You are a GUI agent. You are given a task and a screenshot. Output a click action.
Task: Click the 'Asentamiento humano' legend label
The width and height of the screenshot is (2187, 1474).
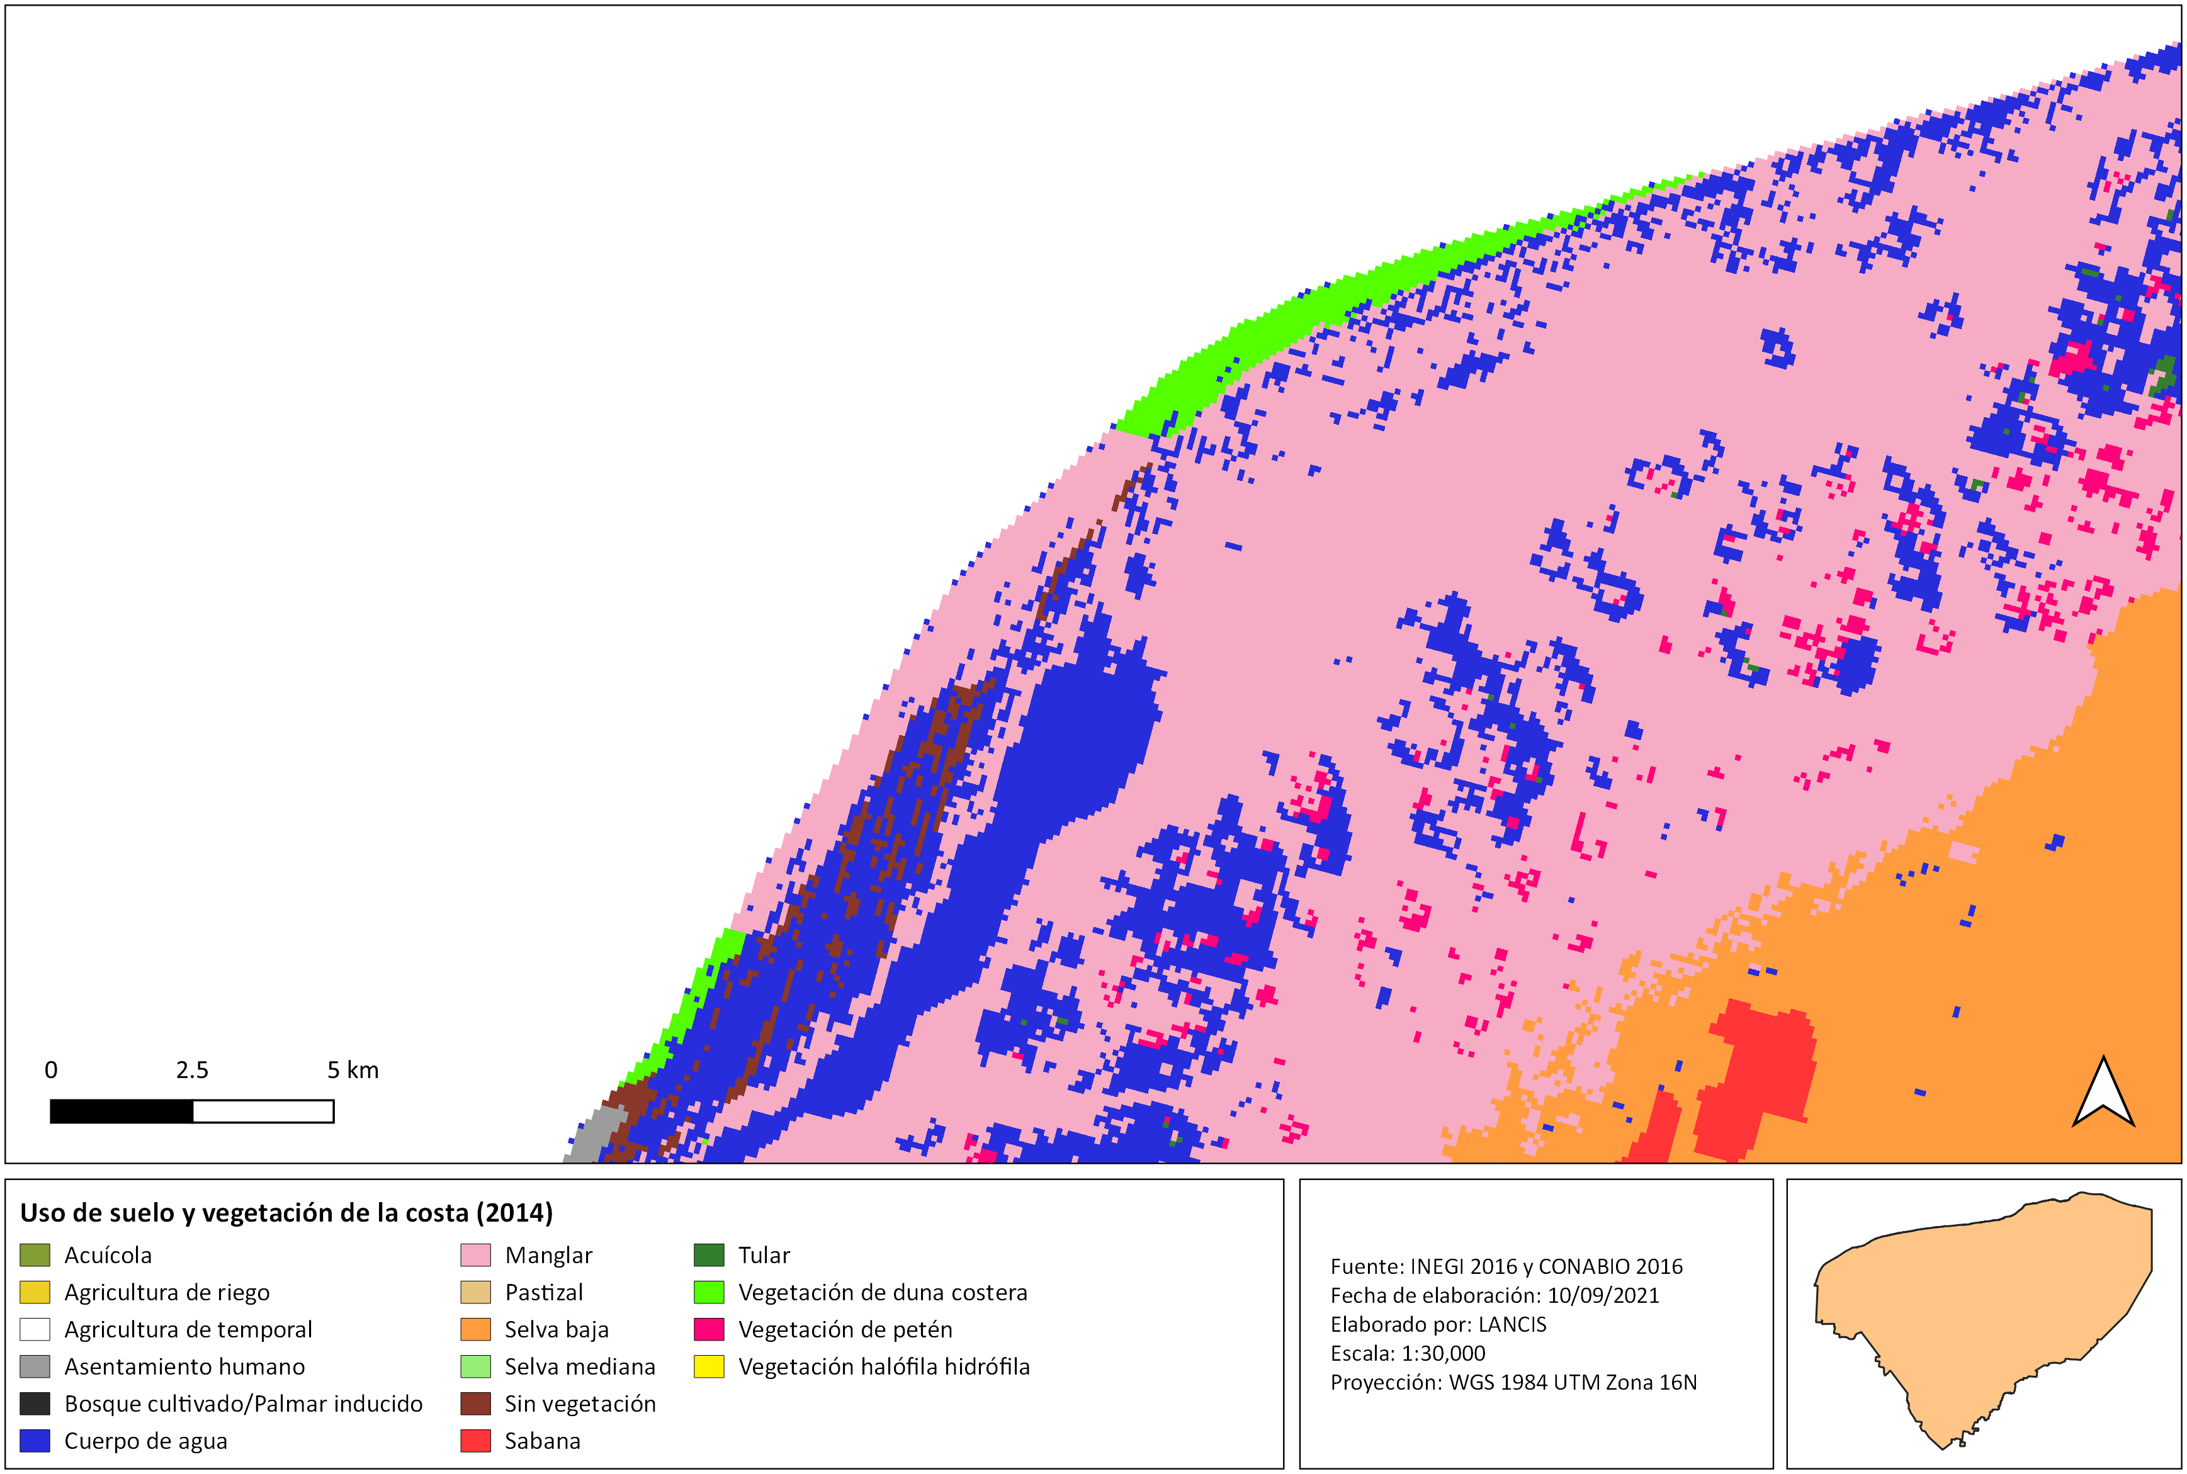tap(184, 1367)
